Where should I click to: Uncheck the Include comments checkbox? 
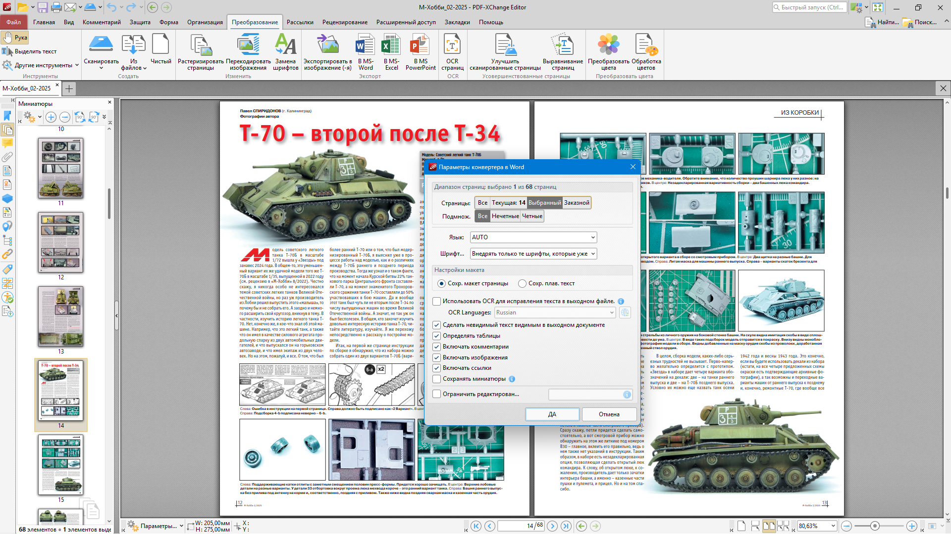(437, 347)
